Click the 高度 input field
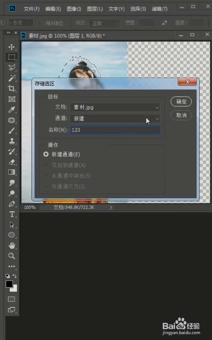The height and width of the screenshot is (340, 212). (x=197, y=22)
